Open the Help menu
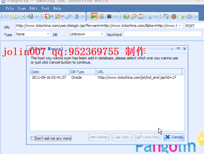This screenshot has height=154, width=204. 57,8
